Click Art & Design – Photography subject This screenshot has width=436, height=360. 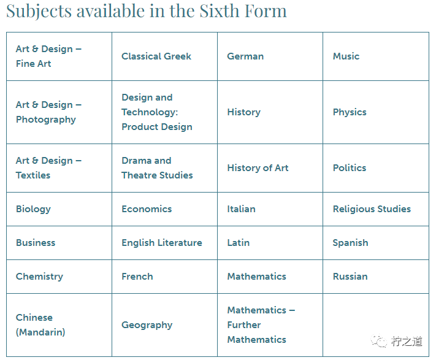(48, 112)
